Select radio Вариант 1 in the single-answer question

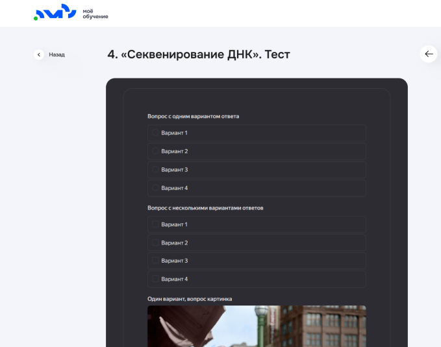155,132
